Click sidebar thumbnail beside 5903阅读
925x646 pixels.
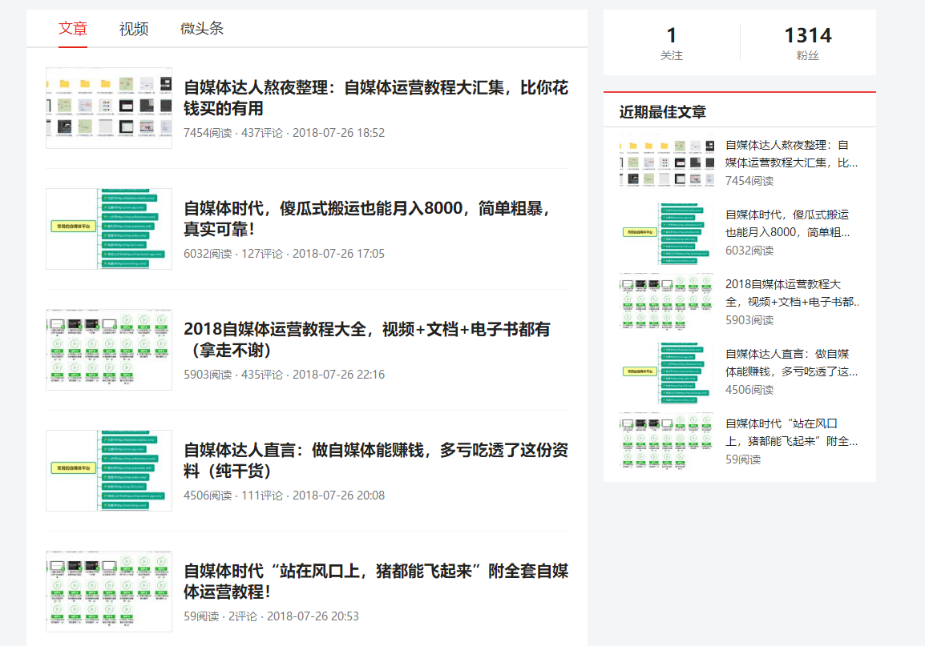tap(667, 301)
